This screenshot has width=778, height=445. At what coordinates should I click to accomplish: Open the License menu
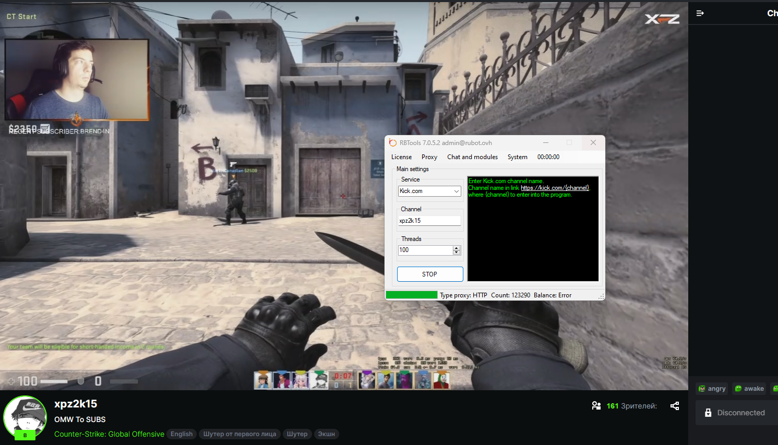[x=401, y=157]
